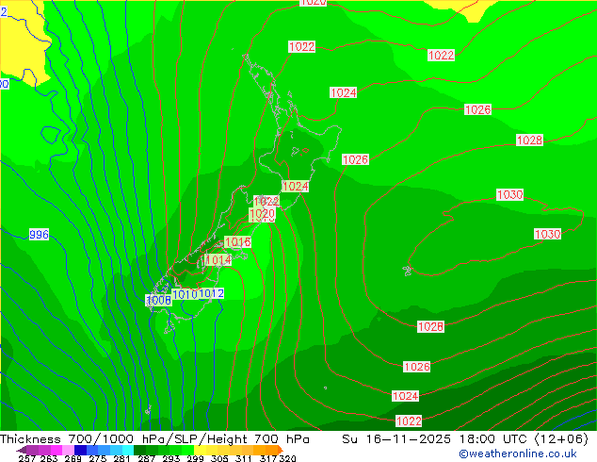Click the blue 996 isobar label

40,234
